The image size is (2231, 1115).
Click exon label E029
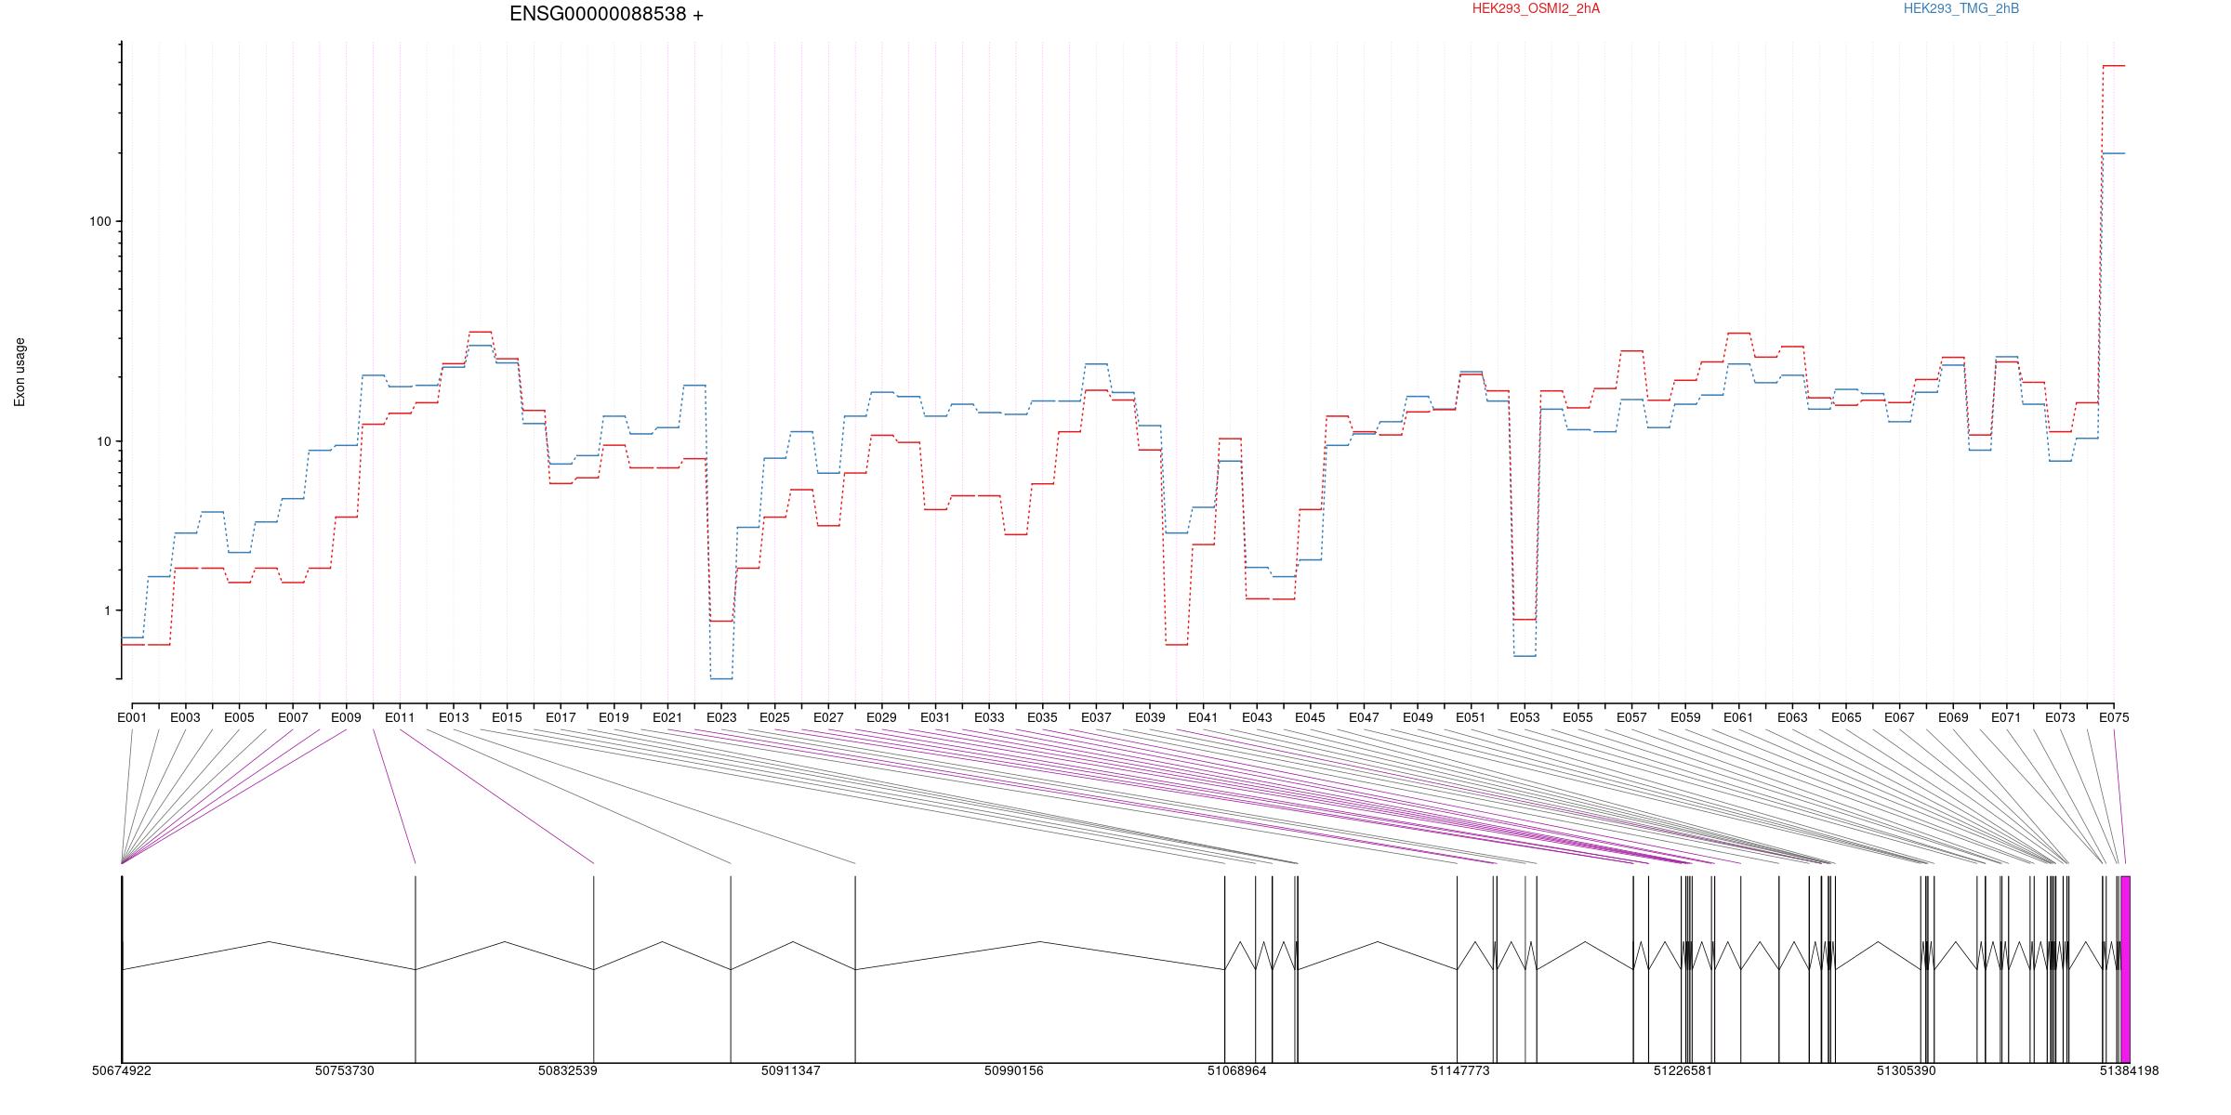pyautogui.click(x=881, y=717)
